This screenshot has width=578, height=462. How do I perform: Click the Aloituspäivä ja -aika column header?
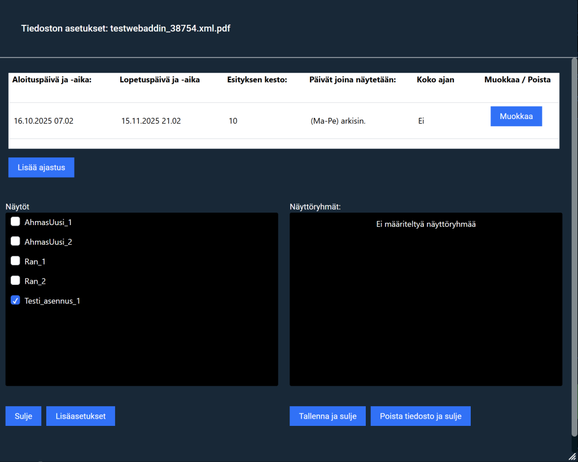pos(52,80)
